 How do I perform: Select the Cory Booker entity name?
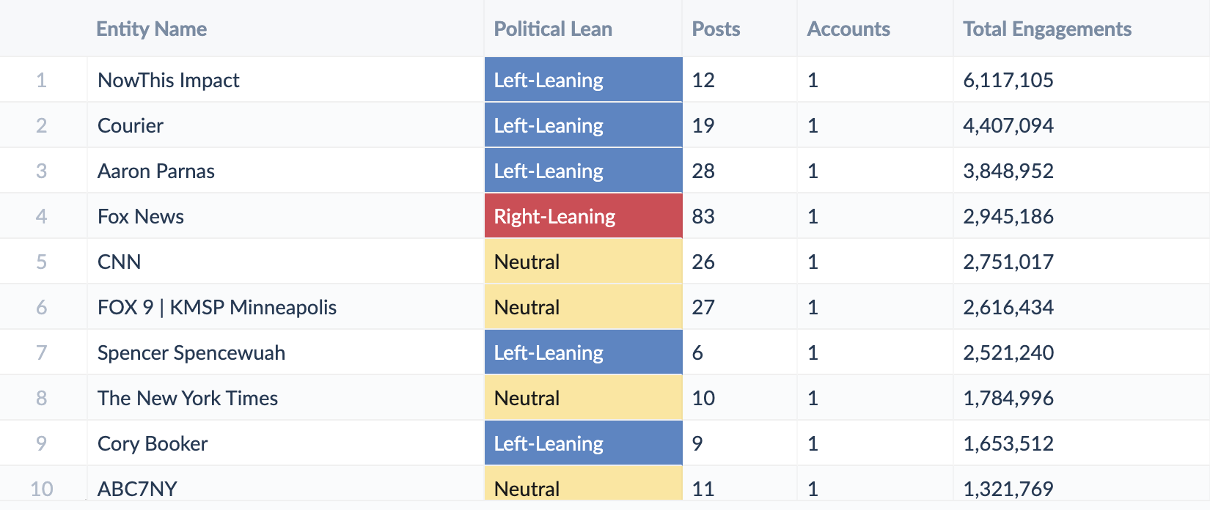tap(153, 444)
